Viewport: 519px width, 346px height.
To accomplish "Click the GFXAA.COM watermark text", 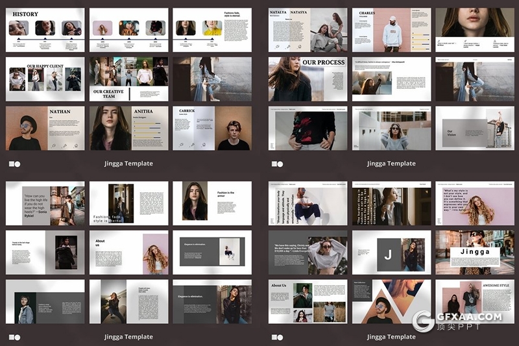I will point(468,317).
